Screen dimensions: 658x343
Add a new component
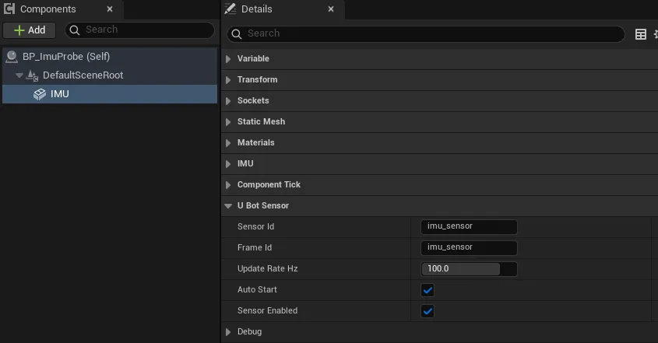(x=30, y=30)
